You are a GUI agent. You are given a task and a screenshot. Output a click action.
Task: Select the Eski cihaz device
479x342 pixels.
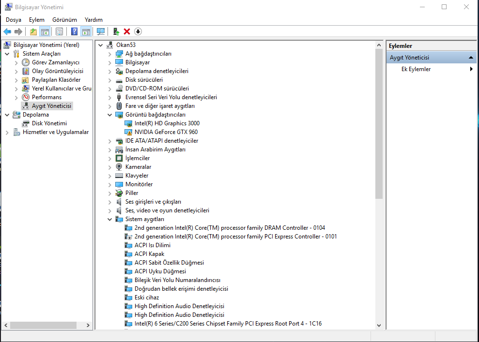[147, 297]
